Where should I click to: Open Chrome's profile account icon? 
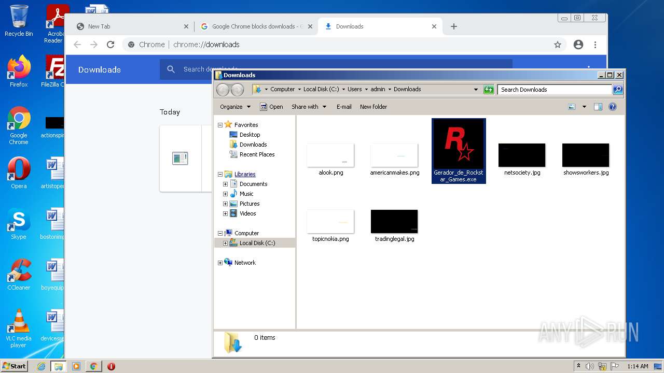point(578,45)
